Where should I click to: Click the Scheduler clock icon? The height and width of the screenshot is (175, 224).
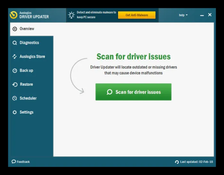15,98
